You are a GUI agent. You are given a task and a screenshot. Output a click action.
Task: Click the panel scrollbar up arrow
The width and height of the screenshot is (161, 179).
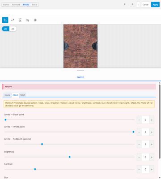(x=160, y=83)
